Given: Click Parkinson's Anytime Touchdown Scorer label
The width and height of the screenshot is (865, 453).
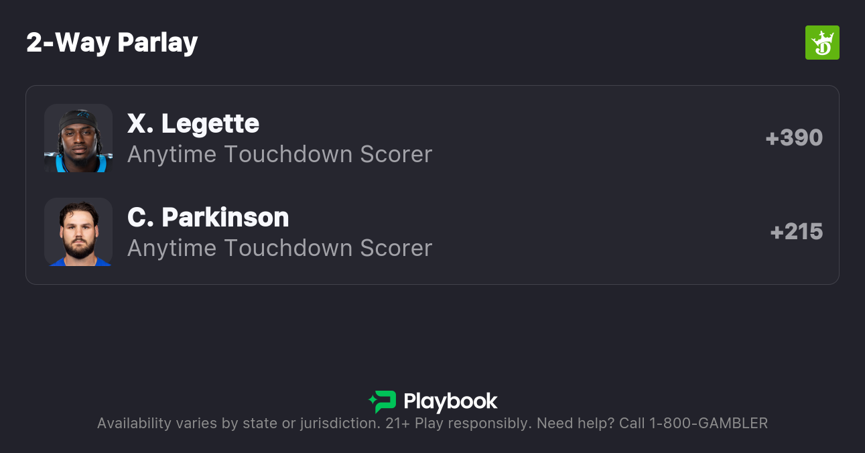Looking at the screenshot, I should pos(279,248).
